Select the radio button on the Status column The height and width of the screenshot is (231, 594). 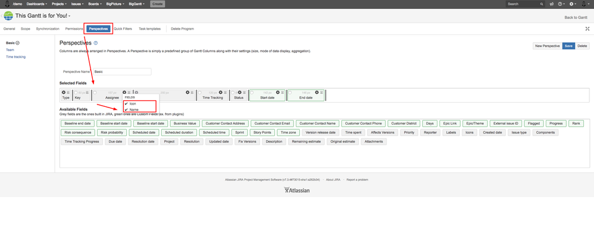coord(233,92)
